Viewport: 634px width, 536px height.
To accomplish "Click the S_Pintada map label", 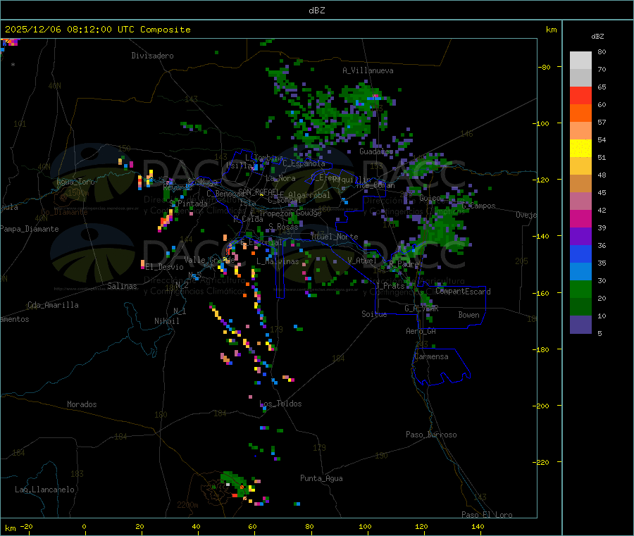I will (188, 204).
